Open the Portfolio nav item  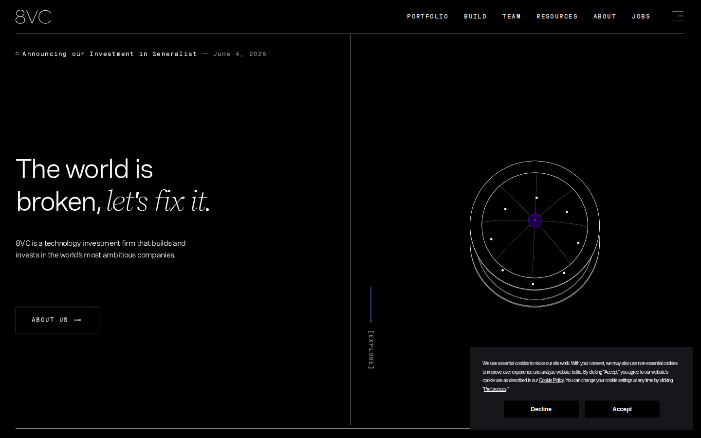pos(427,17)
